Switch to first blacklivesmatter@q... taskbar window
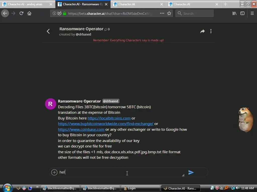Screen dimensions: 257x192 60,188
